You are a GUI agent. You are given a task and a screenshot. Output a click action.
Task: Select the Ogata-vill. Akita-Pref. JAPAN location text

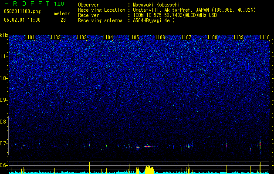coord(194,10)
